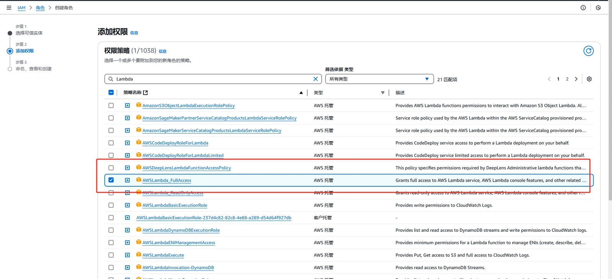Click the policy cube icon for AWSCodeDeployRoleForLambda
Image resolution: width=612 pixels, height=279 pixels.
pos(138,142)
